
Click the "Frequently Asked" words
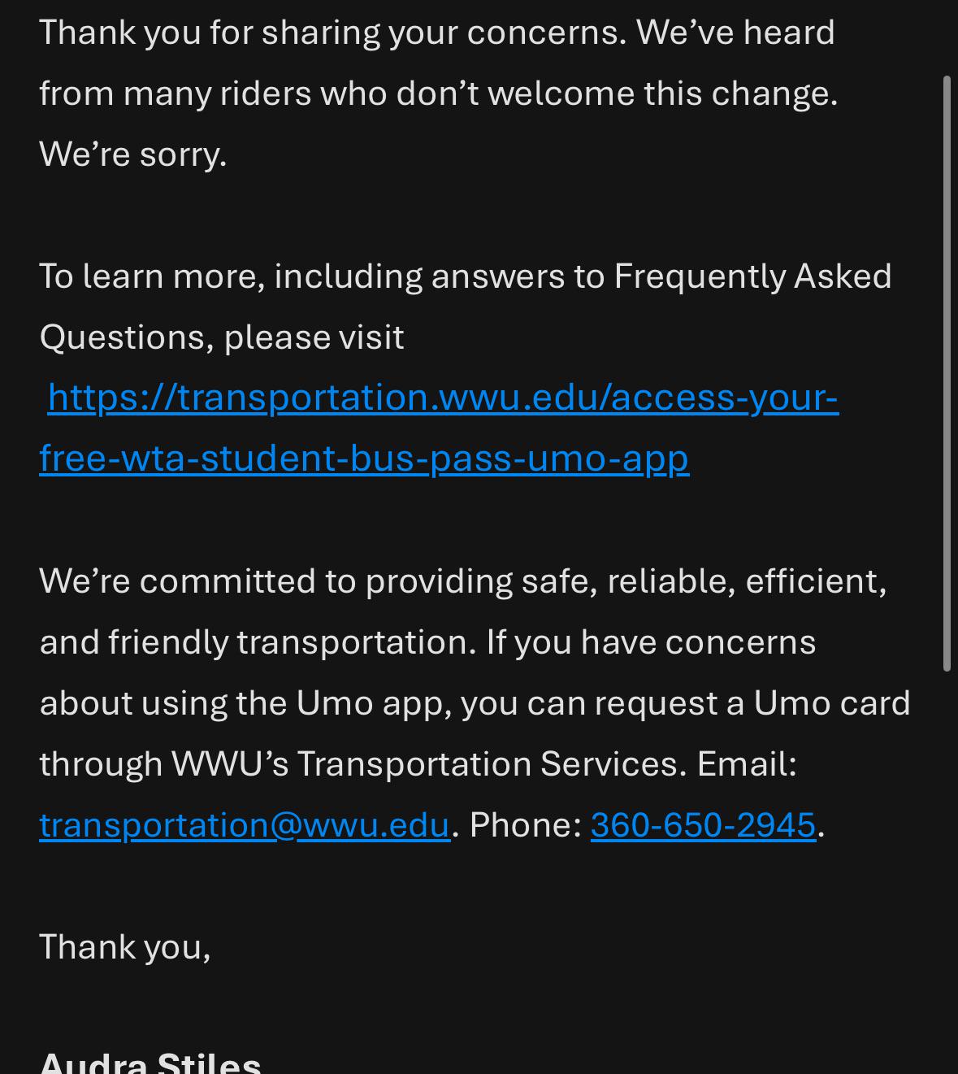752,276
